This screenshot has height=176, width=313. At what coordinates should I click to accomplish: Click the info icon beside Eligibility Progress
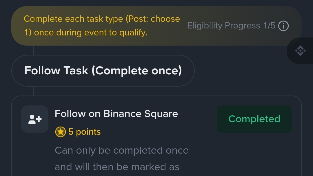(283, 26)
